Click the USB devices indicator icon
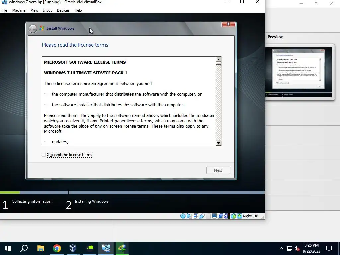 (x=202, y=216)
